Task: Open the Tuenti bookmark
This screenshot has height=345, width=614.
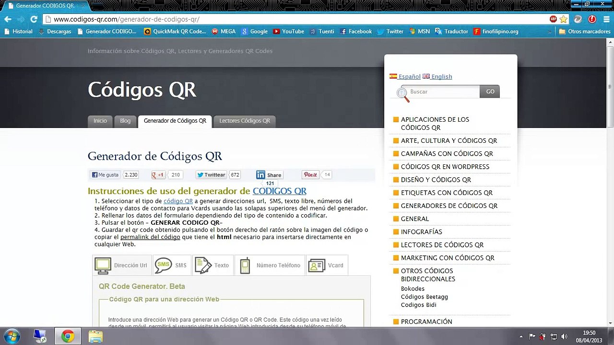Action: [x=322, y=31]
